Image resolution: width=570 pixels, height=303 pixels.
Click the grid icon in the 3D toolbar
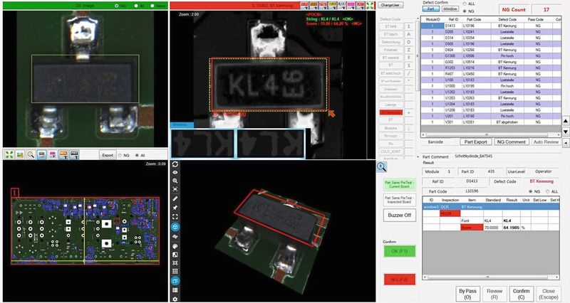coord(175,272)
